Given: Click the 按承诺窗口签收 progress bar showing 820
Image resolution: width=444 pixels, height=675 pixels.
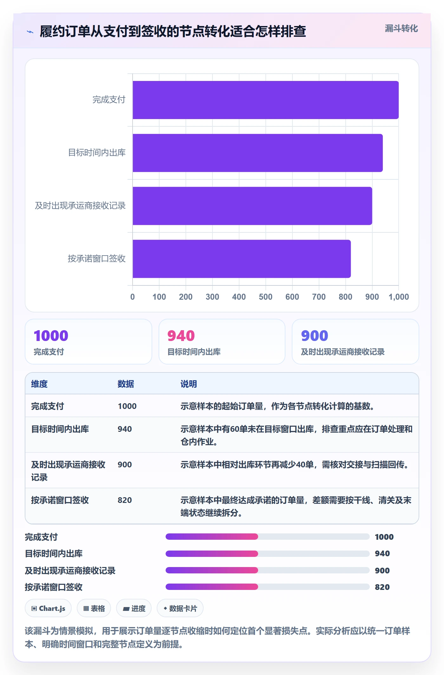Looking at the screenshot, I should [268, 587].
